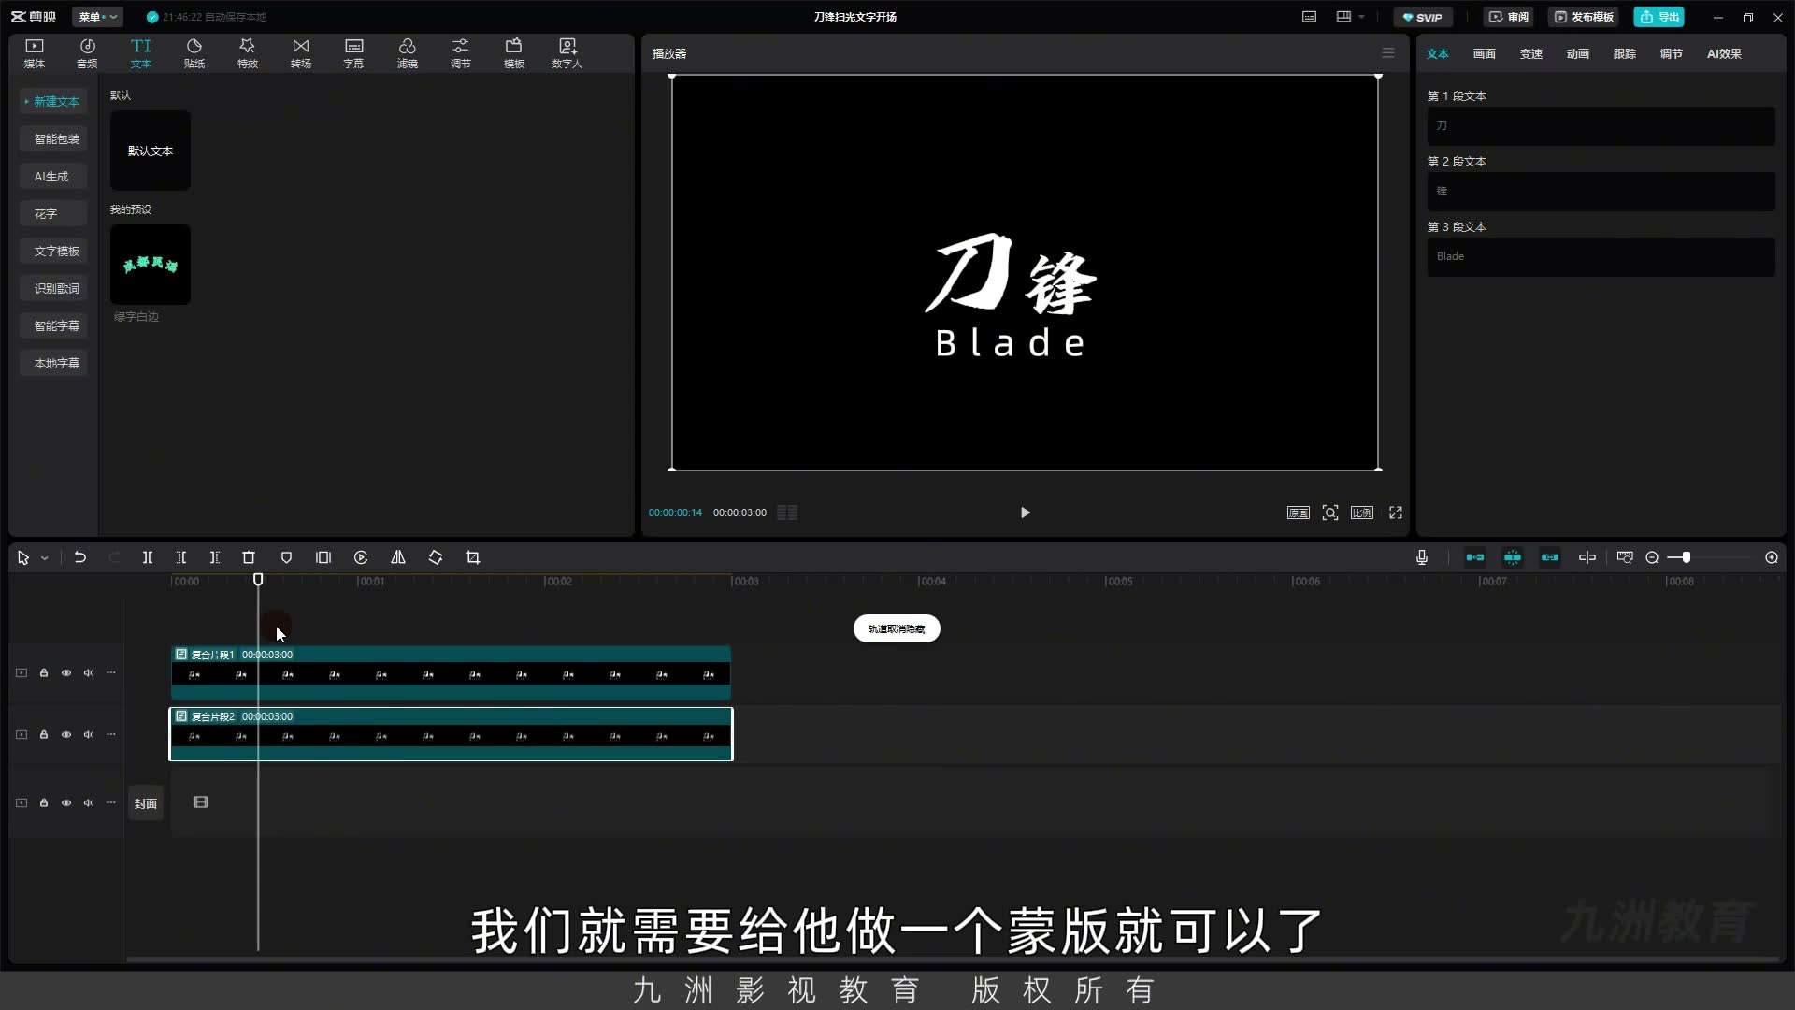
Task: Click the timeline zoom-in plus icon
Action: [x=1772, y=557]
